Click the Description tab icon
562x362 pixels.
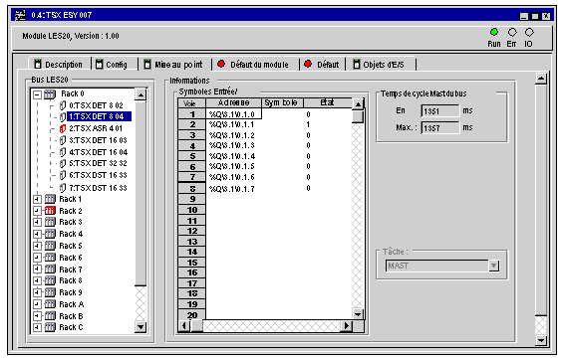38,64
